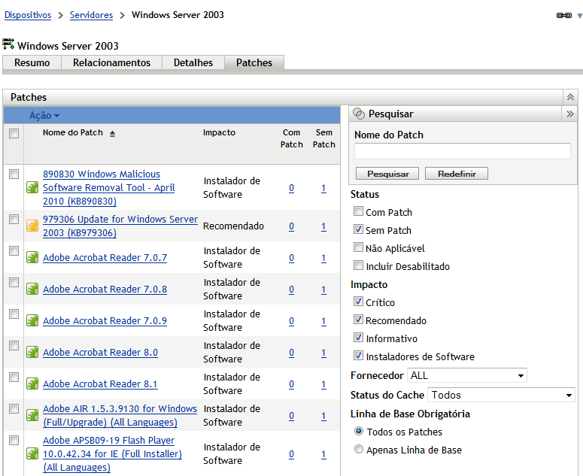
Task: Open Adobe AIR 1.5.3.9130 for Windows link
Action: (x=120, y=415)
